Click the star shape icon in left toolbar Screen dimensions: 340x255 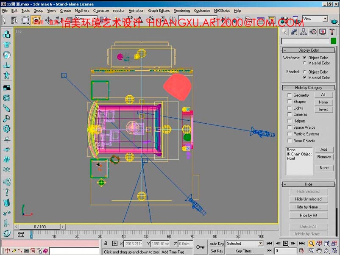click(x=6, y=75)
